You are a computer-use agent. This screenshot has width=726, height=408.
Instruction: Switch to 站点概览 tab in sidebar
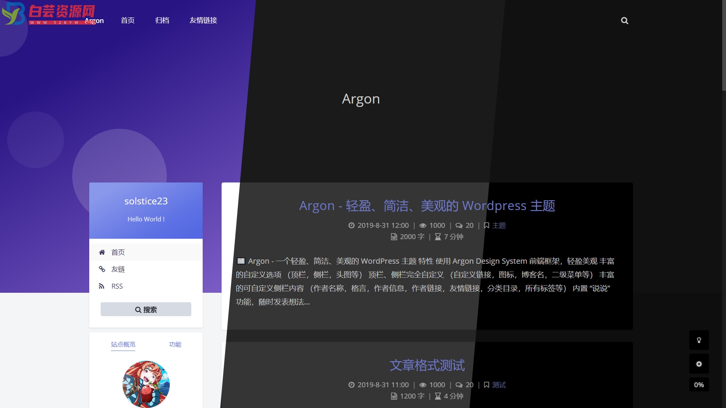123,344
